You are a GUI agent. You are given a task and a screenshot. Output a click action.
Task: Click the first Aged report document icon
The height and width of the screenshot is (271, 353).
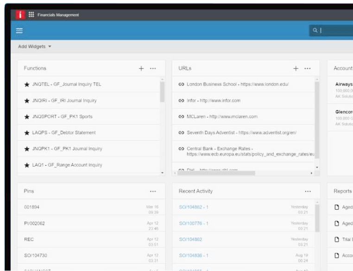coord(337,207)
